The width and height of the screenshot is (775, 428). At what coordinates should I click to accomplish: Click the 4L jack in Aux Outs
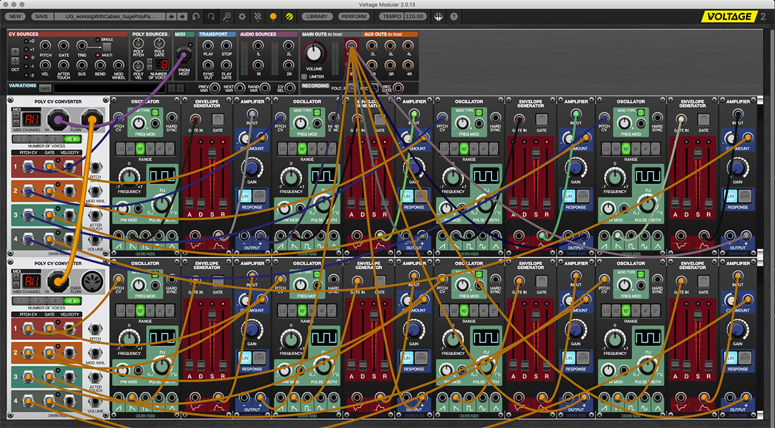[x=409, y=46]
